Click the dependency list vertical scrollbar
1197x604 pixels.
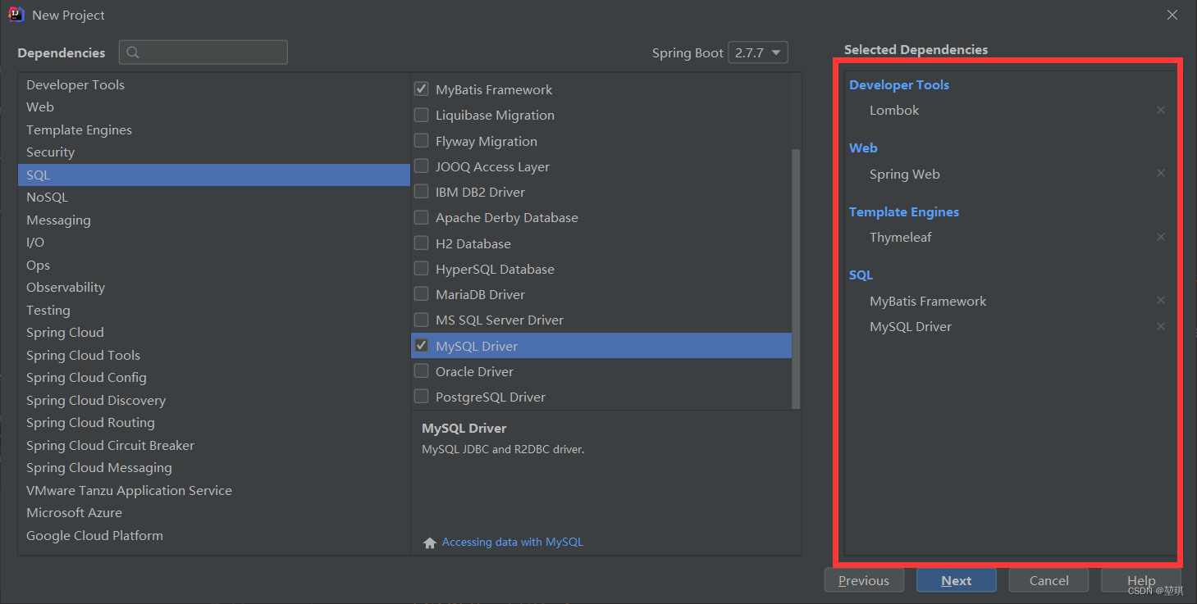click(796, 279)
